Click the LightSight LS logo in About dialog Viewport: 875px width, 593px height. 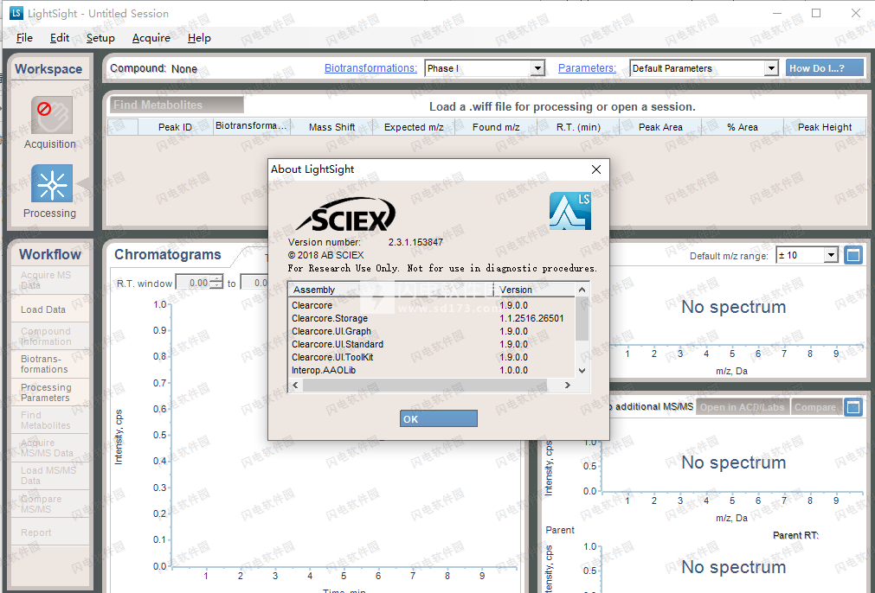(570, 211)
